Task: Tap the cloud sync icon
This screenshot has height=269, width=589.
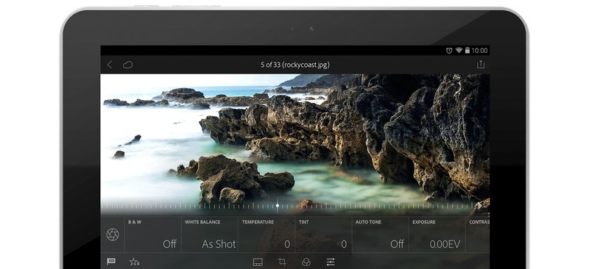Action: coord(127,65)
